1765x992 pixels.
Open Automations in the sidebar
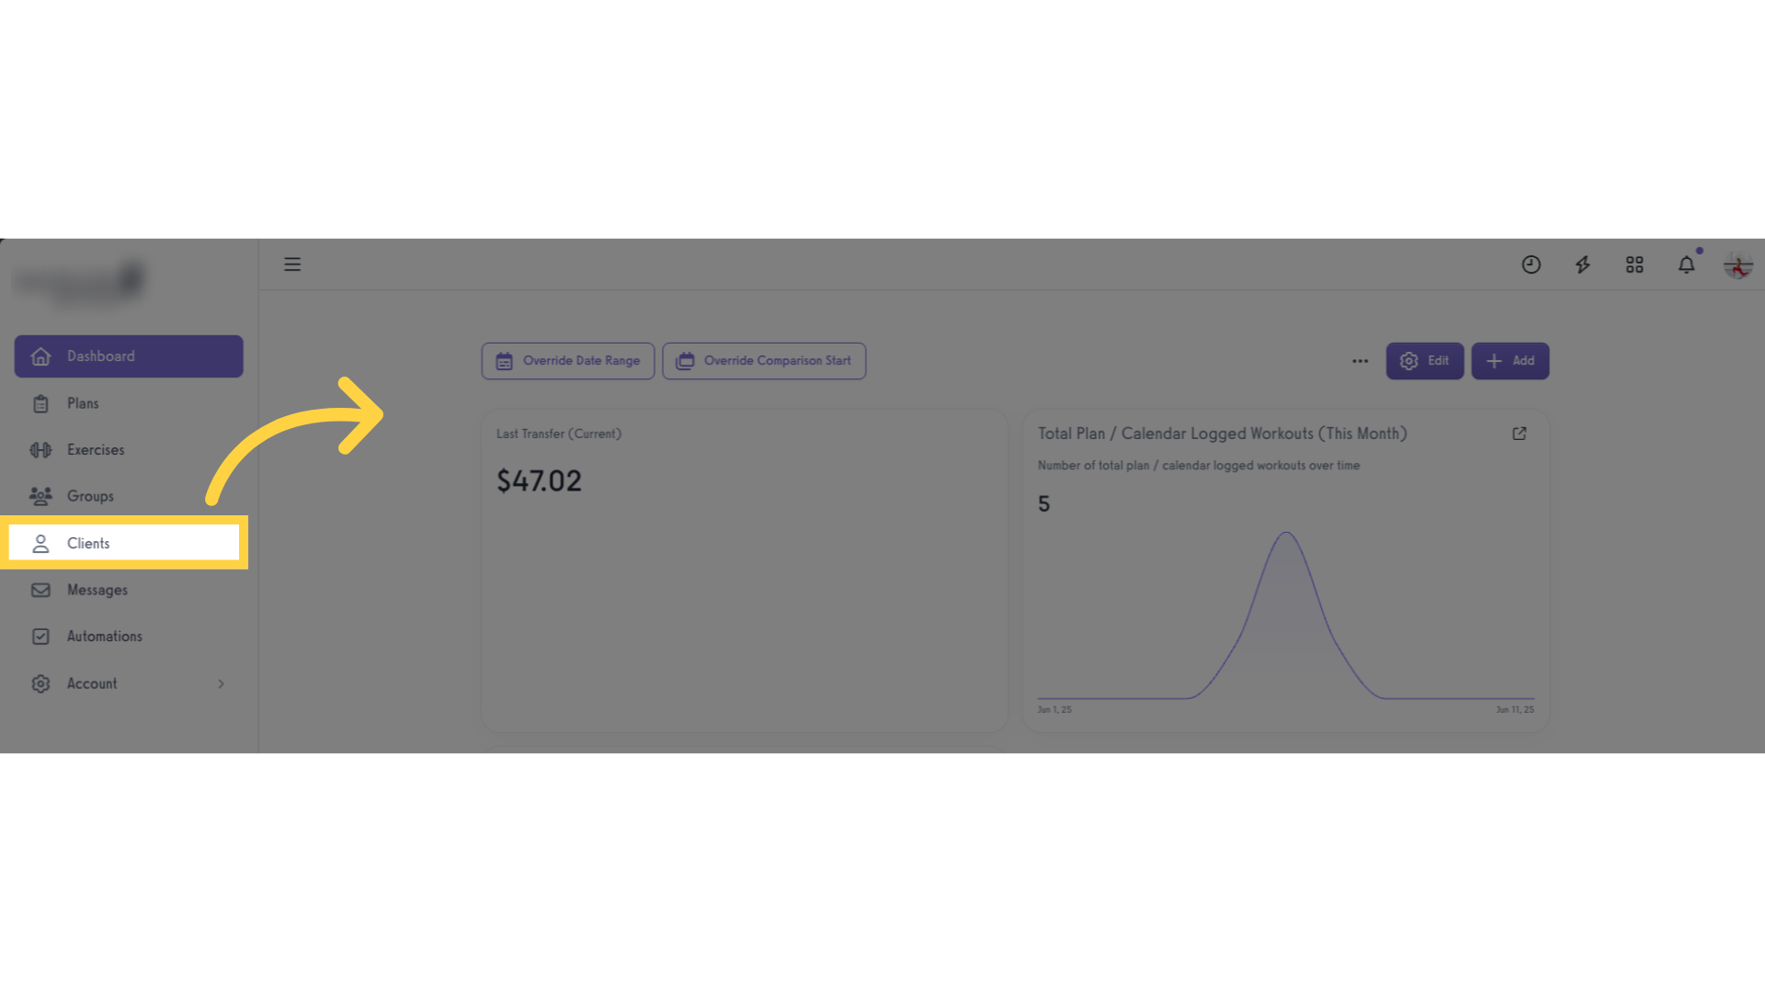coord(129,637)
